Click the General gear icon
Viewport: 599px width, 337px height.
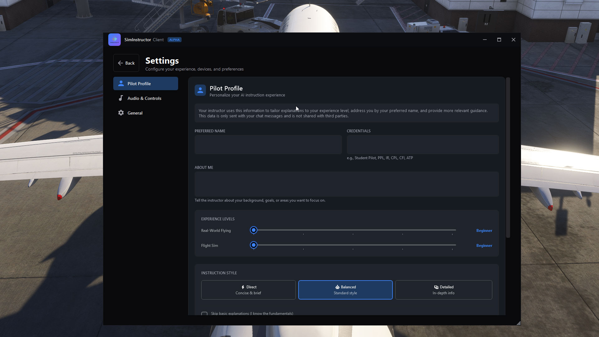pyautogui.click(x=121, y=113)
